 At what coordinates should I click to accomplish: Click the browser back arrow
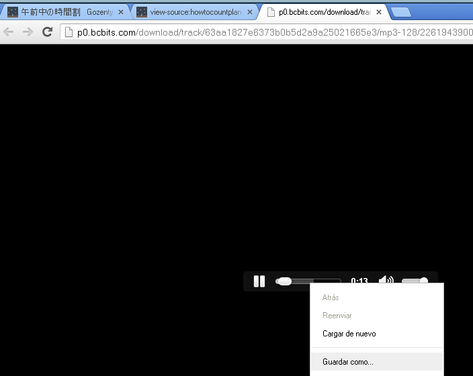pos(9,32)
